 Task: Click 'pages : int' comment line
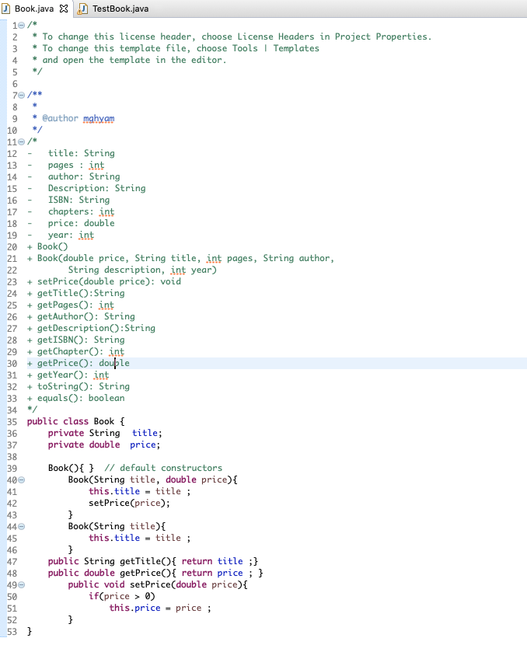(x=76, y=165)
